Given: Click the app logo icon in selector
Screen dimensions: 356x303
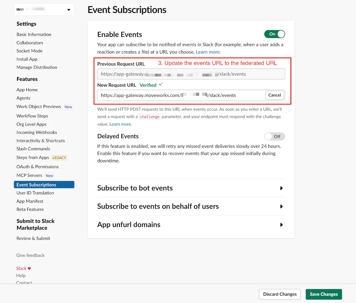Looking at the screenshot, I should click(20, 9).
